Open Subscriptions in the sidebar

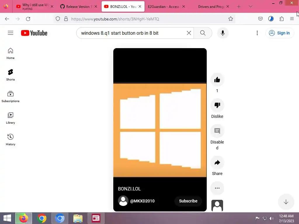pyautogui.click(x=11, y=97)
